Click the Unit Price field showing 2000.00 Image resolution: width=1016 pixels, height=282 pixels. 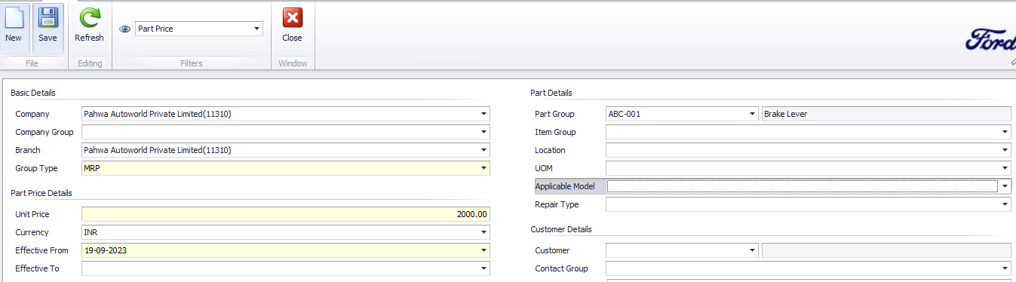286,214
